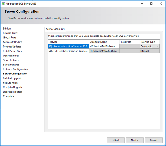The height and width of the screenshot is (146, 166).
Task: Click the Startup Type column header
Action: coord(150,42)
